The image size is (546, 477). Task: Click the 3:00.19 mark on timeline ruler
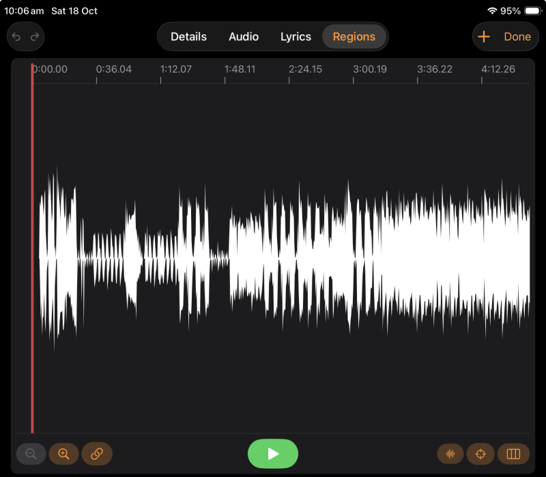(369, 70)
